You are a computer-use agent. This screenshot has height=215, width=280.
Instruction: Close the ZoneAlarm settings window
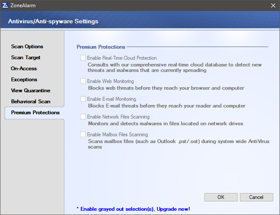point(273,6)
